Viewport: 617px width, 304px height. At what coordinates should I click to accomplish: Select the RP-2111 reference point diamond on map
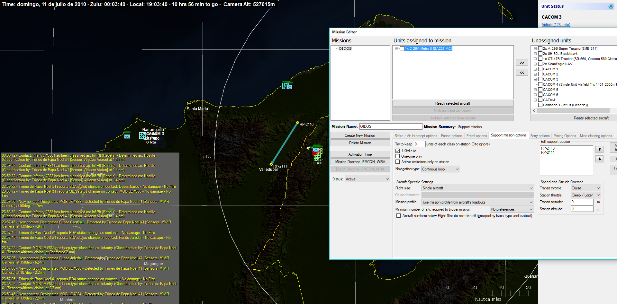click(271, 164)
